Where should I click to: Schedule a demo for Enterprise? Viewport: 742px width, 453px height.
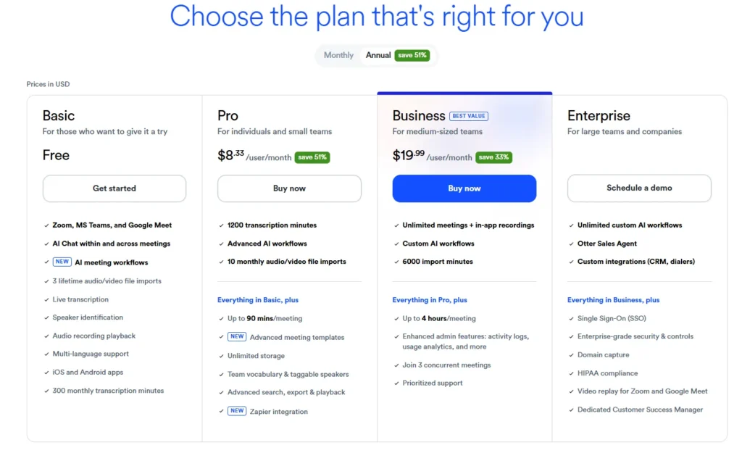tap(639, 188)
